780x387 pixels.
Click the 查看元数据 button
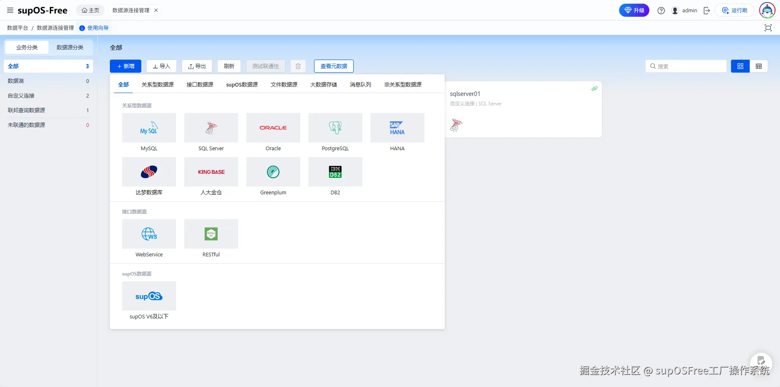coord(334,66)
